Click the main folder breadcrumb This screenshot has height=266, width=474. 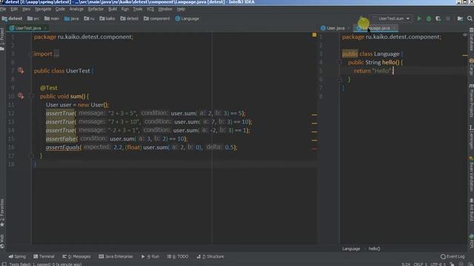[x=52, y=18]
